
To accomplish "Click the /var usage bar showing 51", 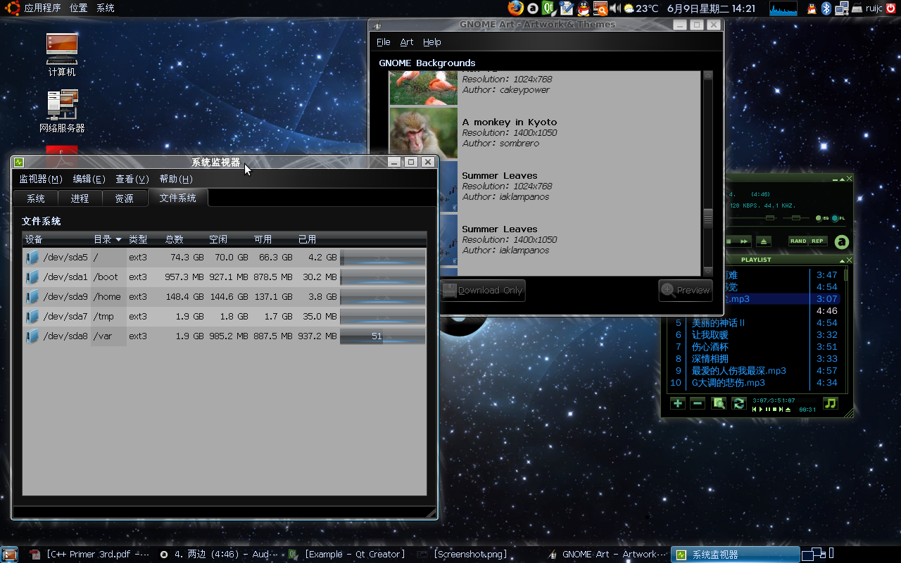I will tap(383, 336).
